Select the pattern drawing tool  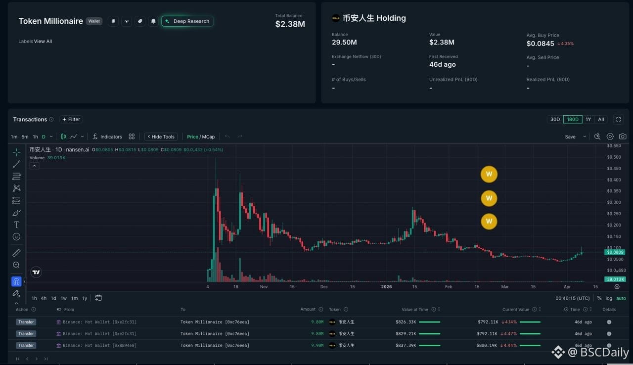click(x=16, y=188)
